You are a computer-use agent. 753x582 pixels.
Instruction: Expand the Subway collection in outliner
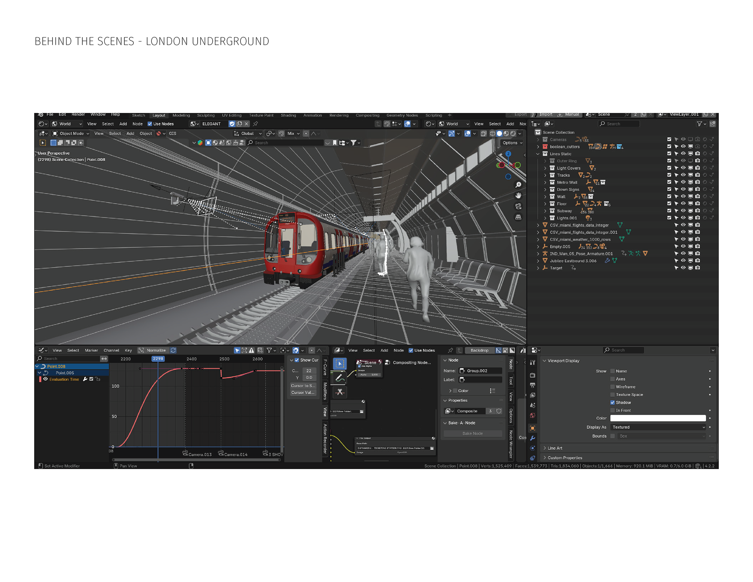click(545, 211)
